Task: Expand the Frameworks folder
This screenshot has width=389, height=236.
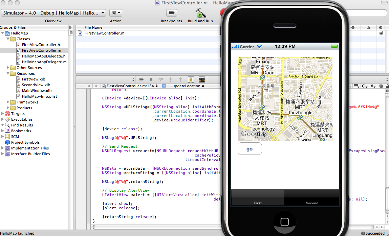Action: [x=8, y=102]
